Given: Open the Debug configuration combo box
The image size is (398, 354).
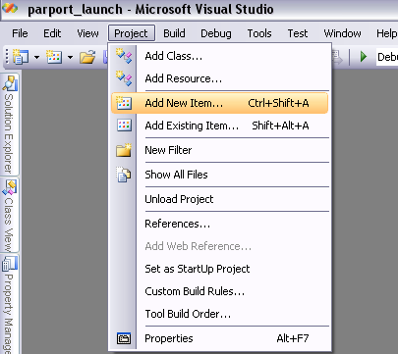Looking at the screenshot, I should [x=387, y=57].
